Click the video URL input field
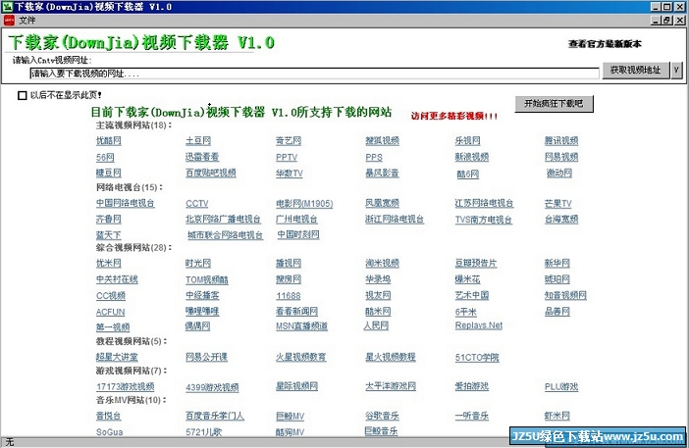The width and height of the screenshot is (689, 448). [314, 74]
